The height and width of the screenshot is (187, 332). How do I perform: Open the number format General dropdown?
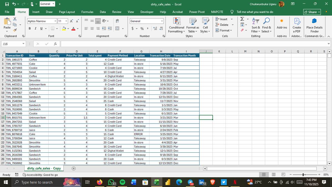(x=162, y=21)
